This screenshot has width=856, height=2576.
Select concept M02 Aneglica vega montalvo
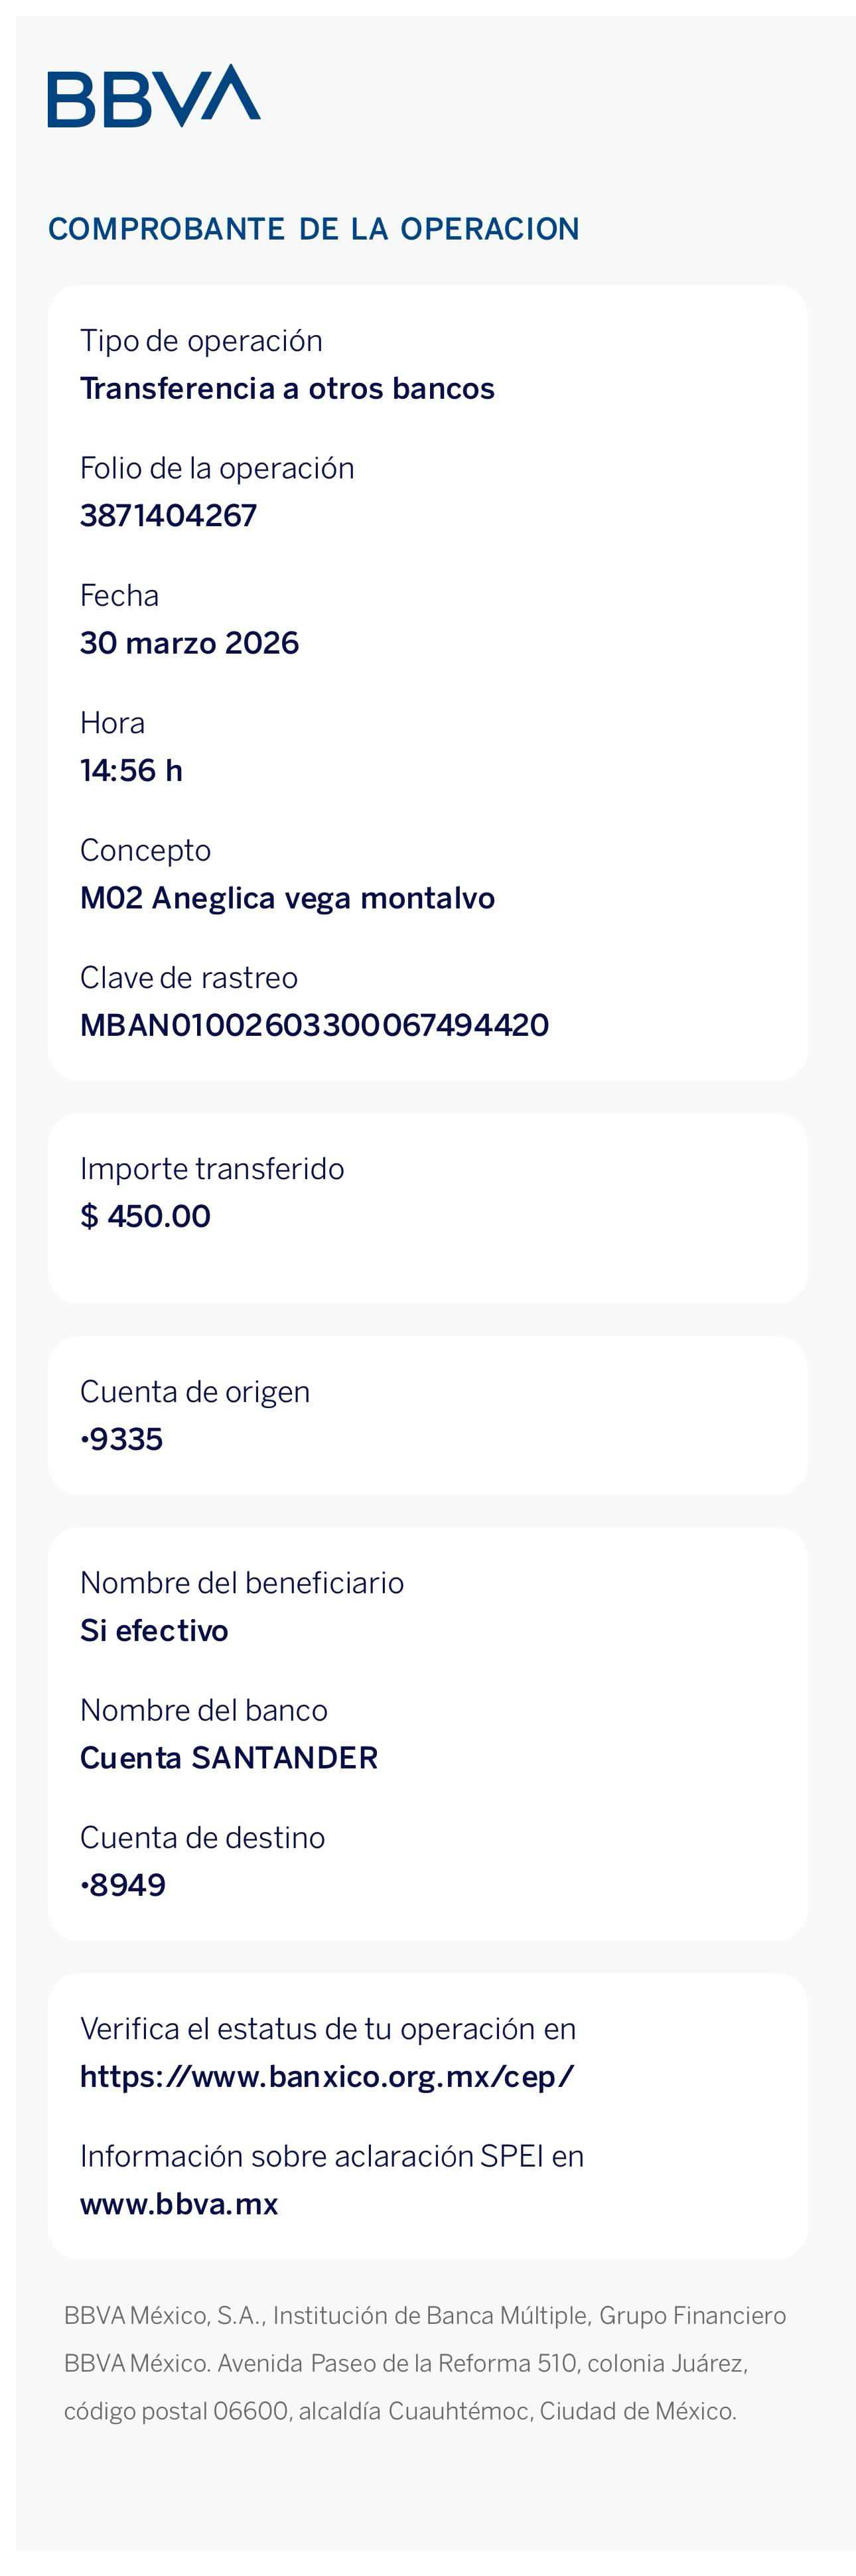click(x=287, y=898)
